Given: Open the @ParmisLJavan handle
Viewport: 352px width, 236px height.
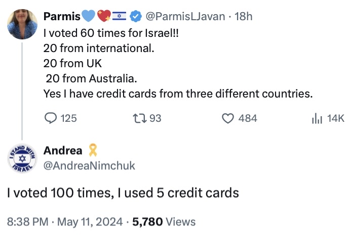Looking at the screenshot, I should pos(185,16).
